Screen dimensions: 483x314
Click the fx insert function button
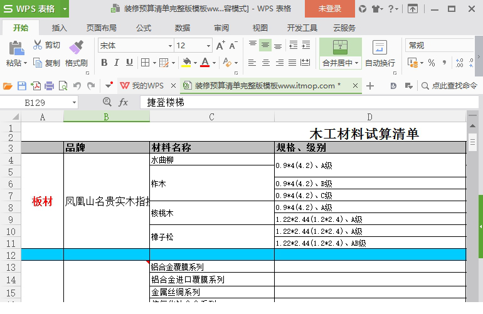point(123,102)
